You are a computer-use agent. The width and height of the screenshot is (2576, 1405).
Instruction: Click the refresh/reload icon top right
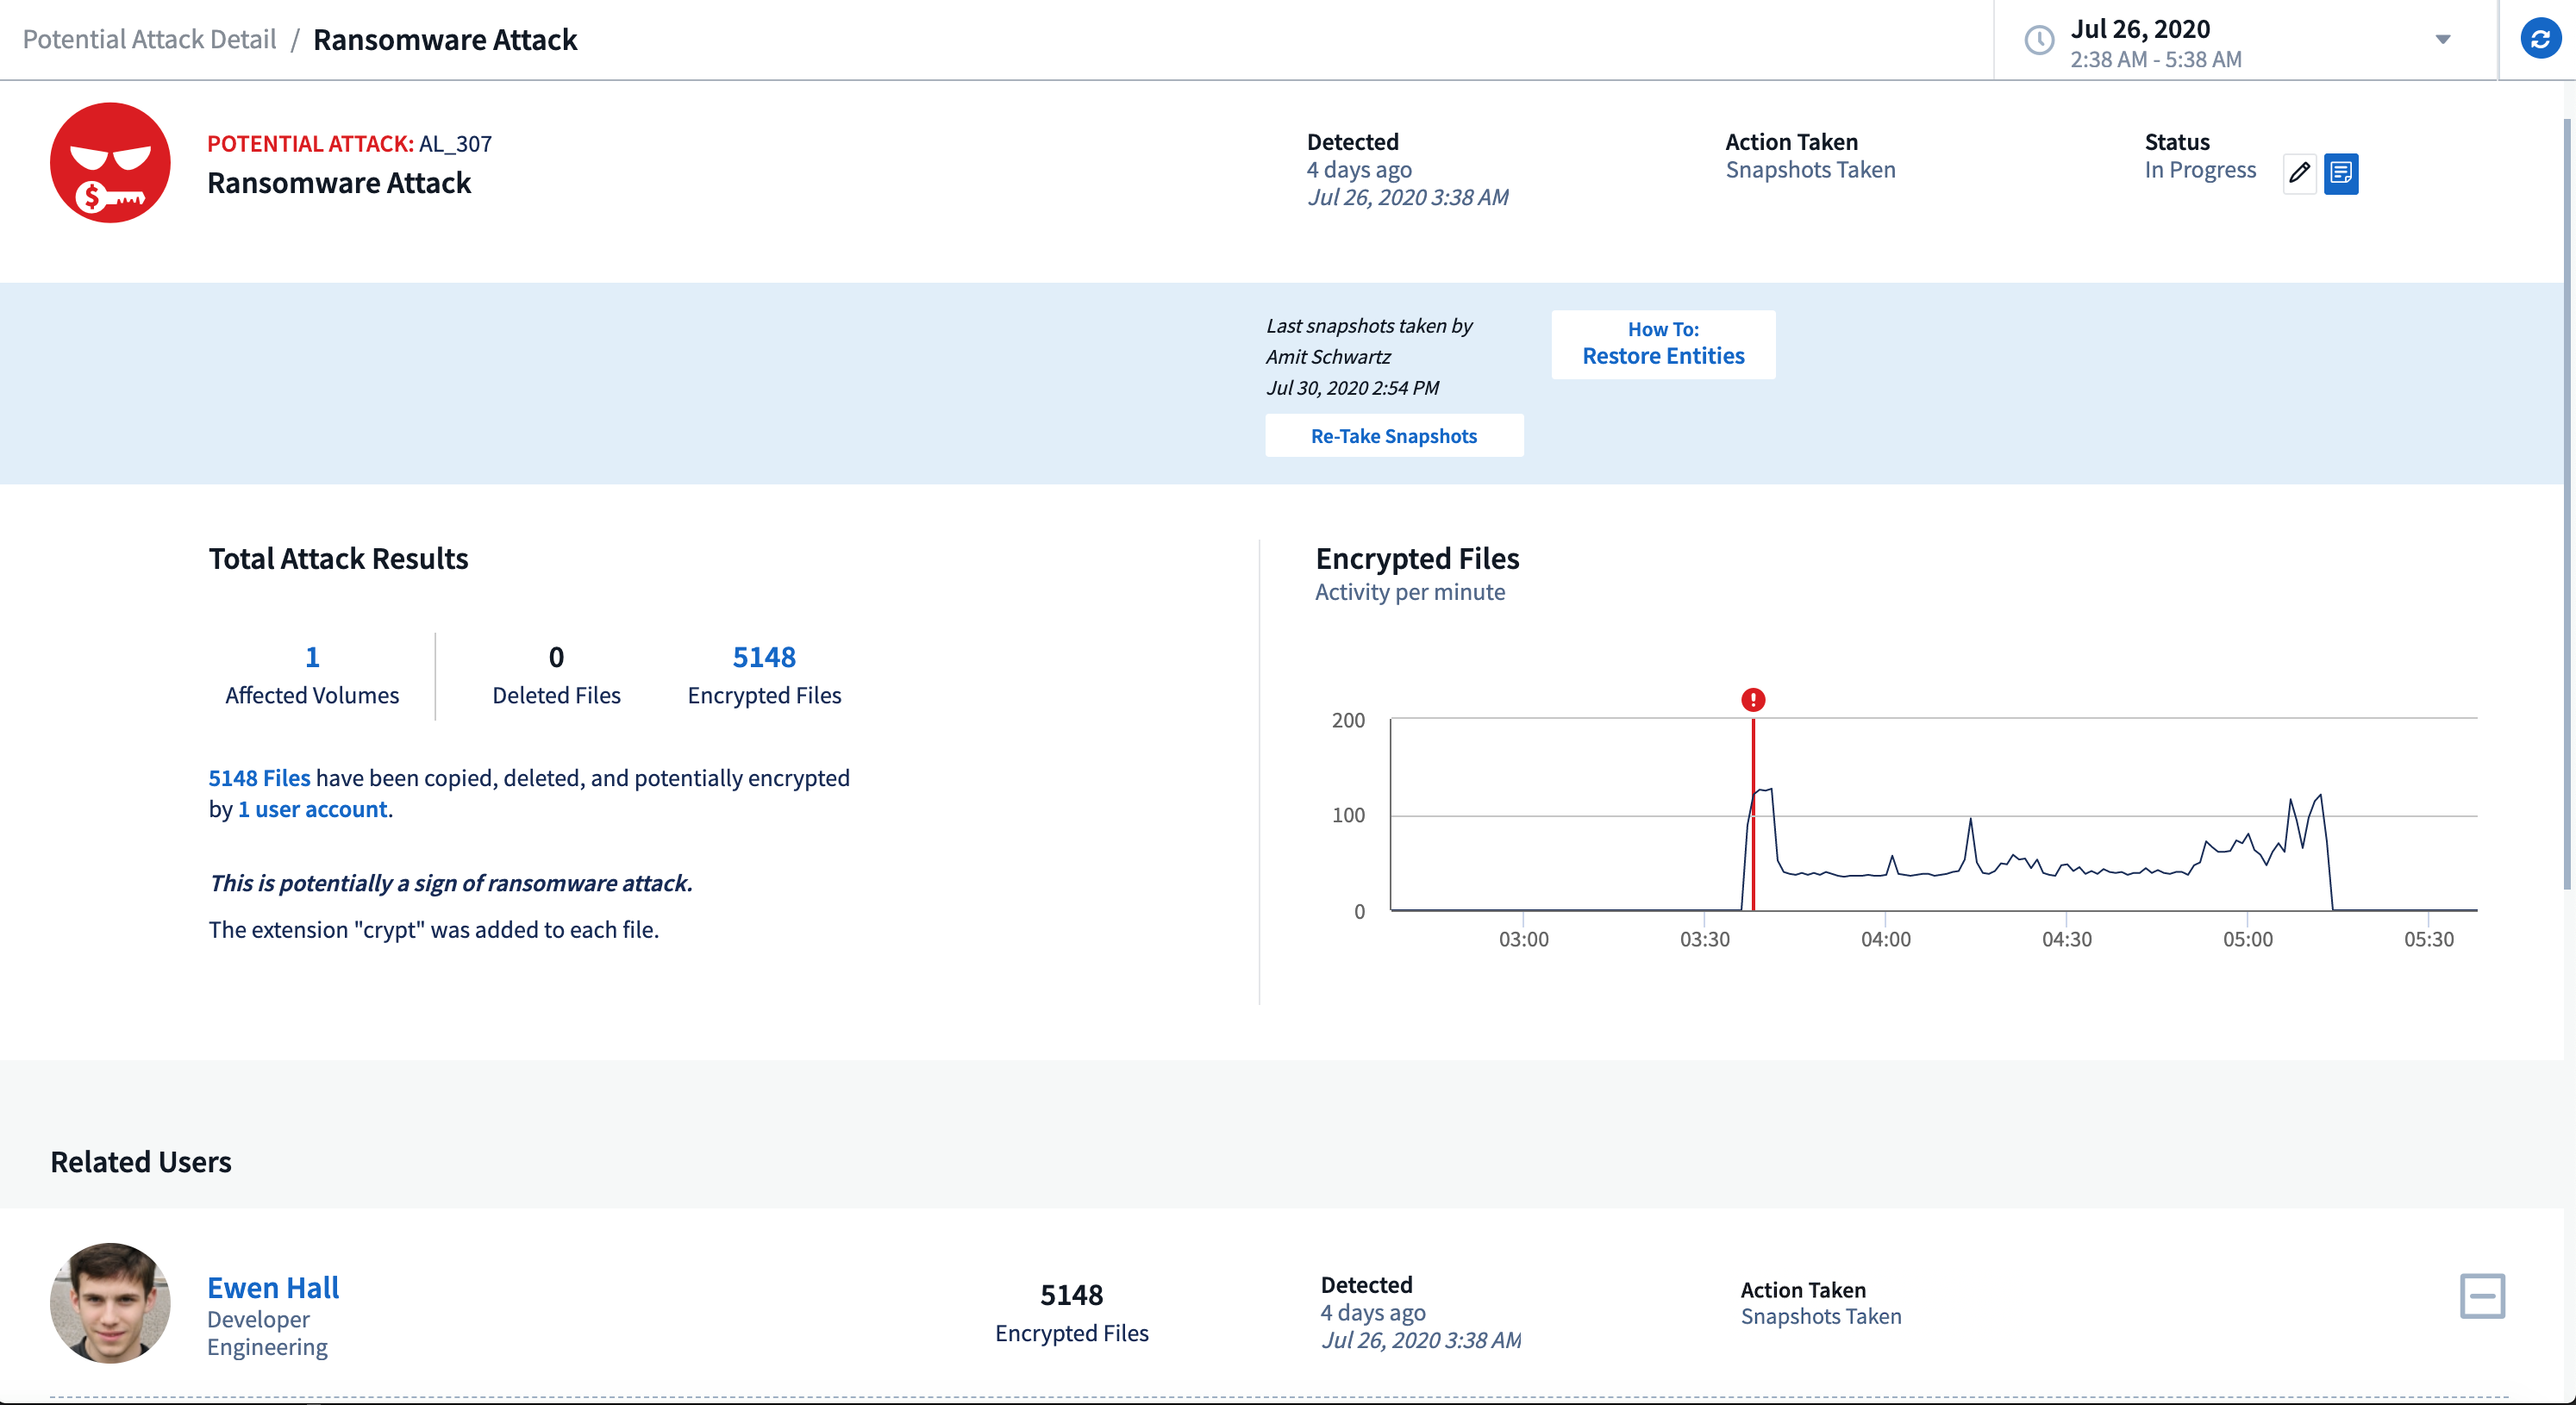[x=2542, y=40]
